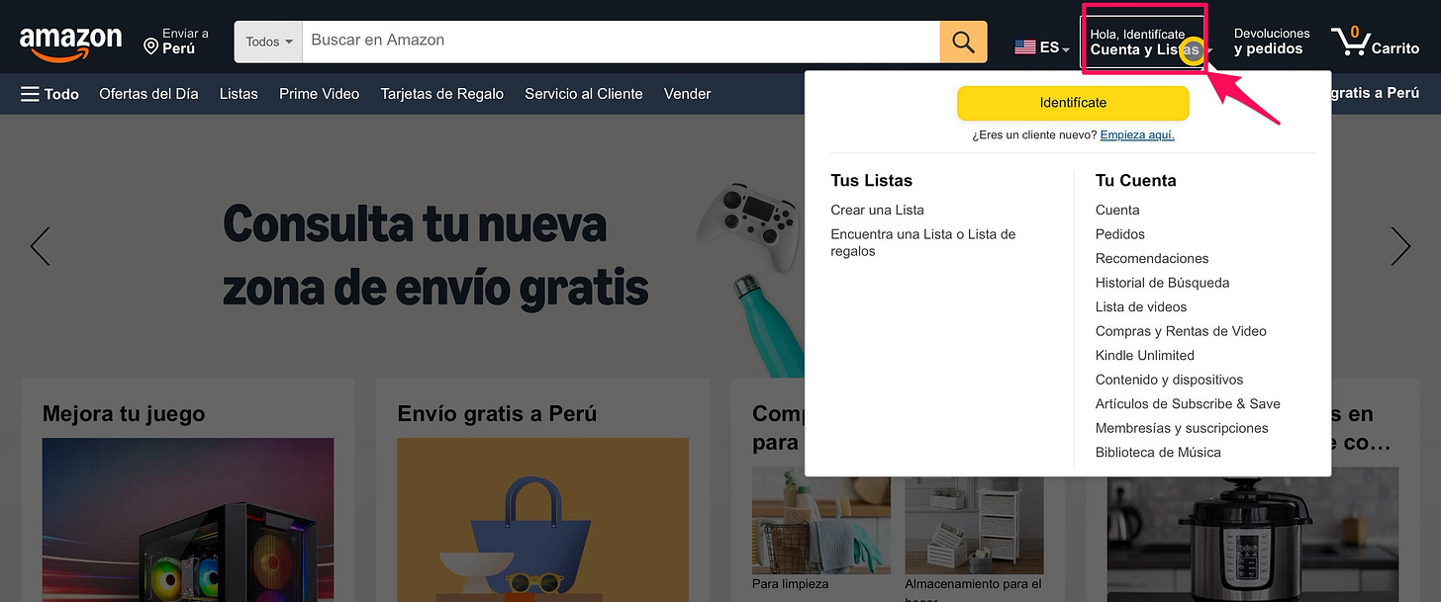This screenshot has height=602, width=1441.
Task: Click the Mejora tu juego card title
Action: (x=124, y=413)
